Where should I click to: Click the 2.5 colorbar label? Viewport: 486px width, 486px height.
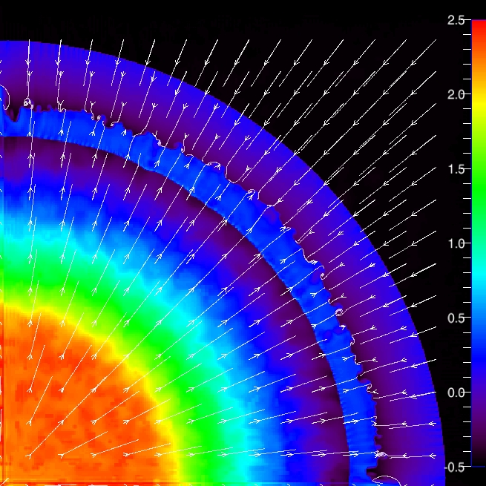pyautogui.click(x=456, y=20)
